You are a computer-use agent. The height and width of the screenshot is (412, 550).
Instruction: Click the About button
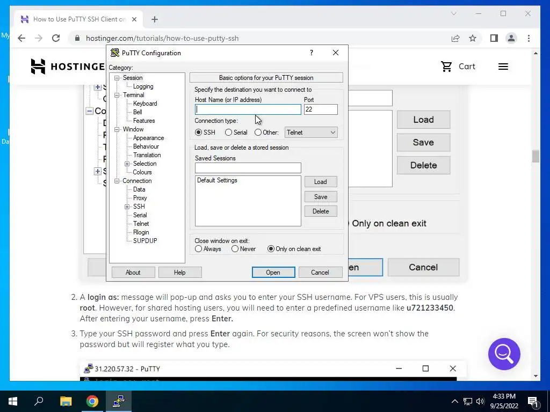(x=133, y=272)
